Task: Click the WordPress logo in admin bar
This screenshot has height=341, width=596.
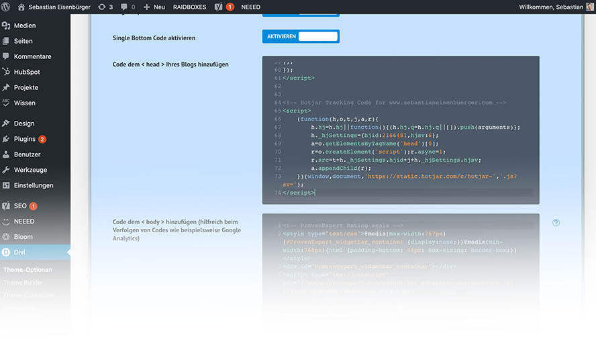Action: [x=6, y=7]
